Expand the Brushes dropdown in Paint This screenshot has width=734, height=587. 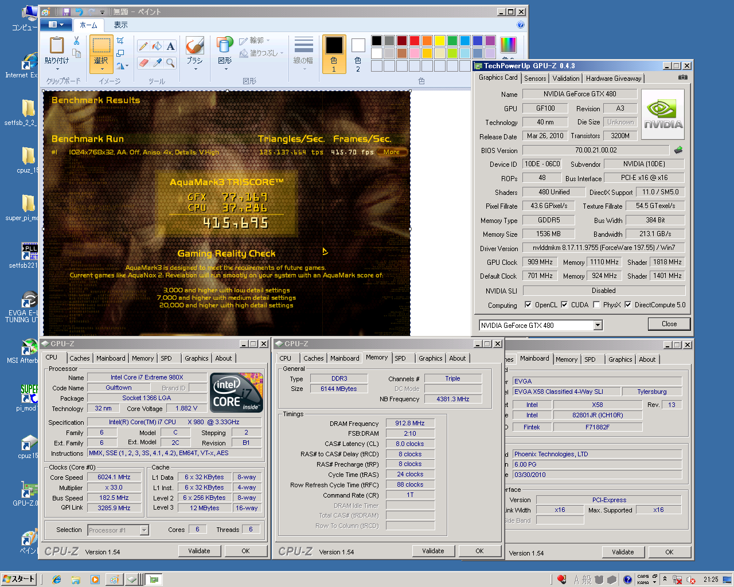tap(195, 69)
